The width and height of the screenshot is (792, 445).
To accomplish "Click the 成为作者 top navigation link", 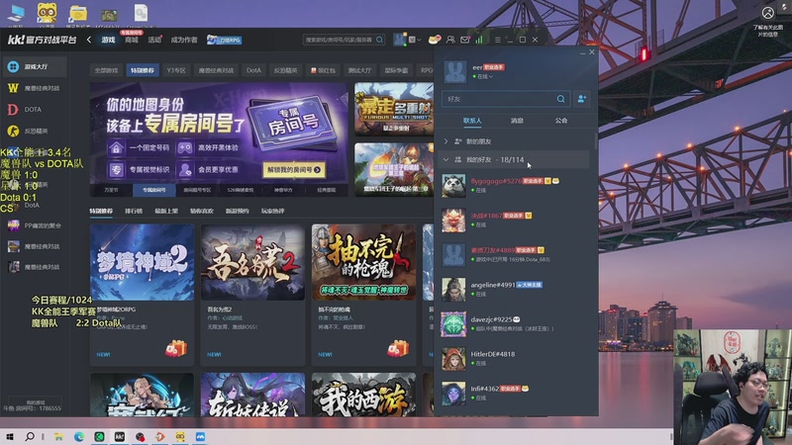I will coord(184,40).
